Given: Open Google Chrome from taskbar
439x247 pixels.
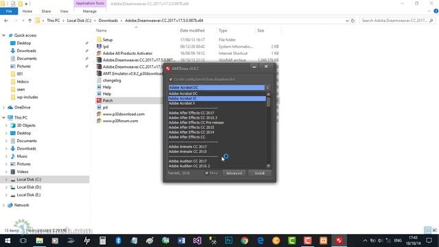Looking at the screenshot, I should 244,241.
